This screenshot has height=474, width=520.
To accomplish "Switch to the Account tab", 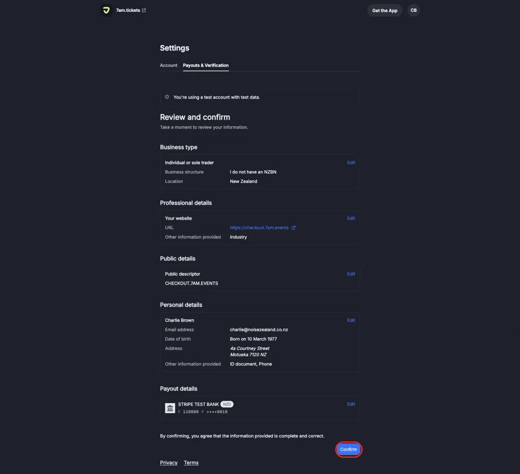I will point(168,65).
